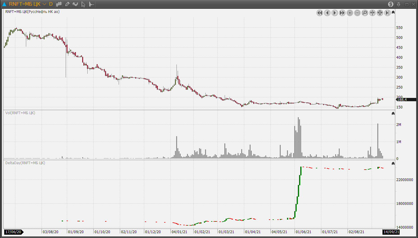
Task: Click the 500 price level on the scale
Action: click(x=399, y=38)
